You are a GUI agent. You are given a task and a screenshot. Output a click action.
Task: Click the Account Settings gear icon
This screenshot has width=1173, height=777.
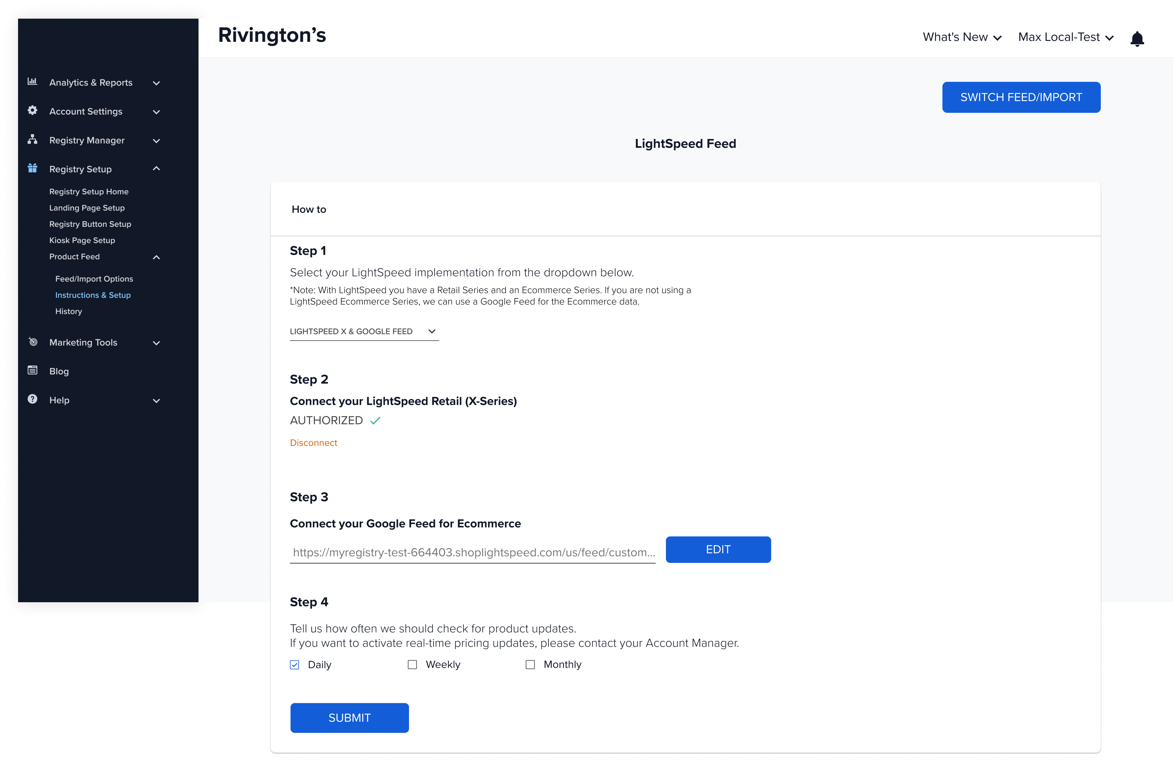pos(32,110)
